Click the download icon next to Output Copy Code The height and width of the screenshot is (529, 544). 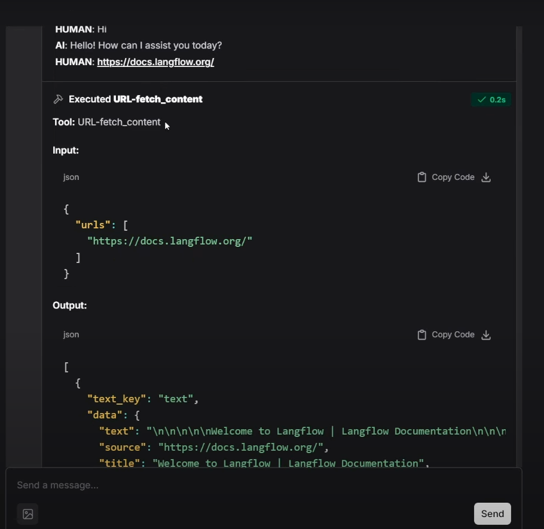pos(486,334)
